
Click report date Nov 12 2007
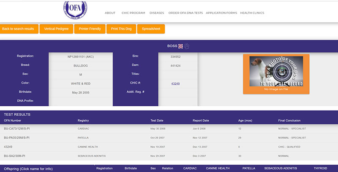click(x=200, y=137)
